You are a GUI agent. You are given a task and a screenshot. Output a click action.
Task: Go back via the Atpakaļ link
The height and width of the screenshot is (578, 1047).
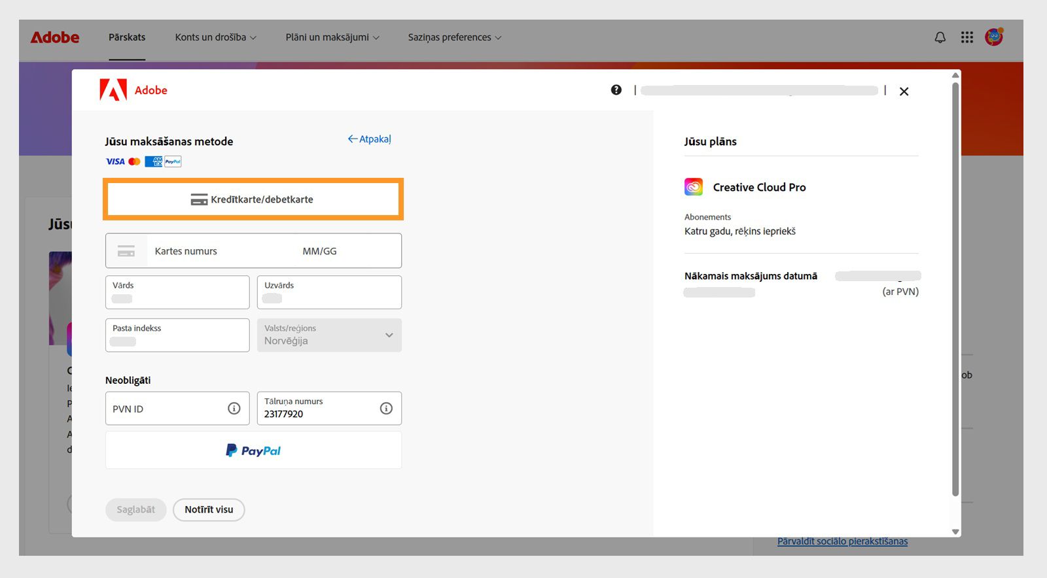tap(369, 139)
